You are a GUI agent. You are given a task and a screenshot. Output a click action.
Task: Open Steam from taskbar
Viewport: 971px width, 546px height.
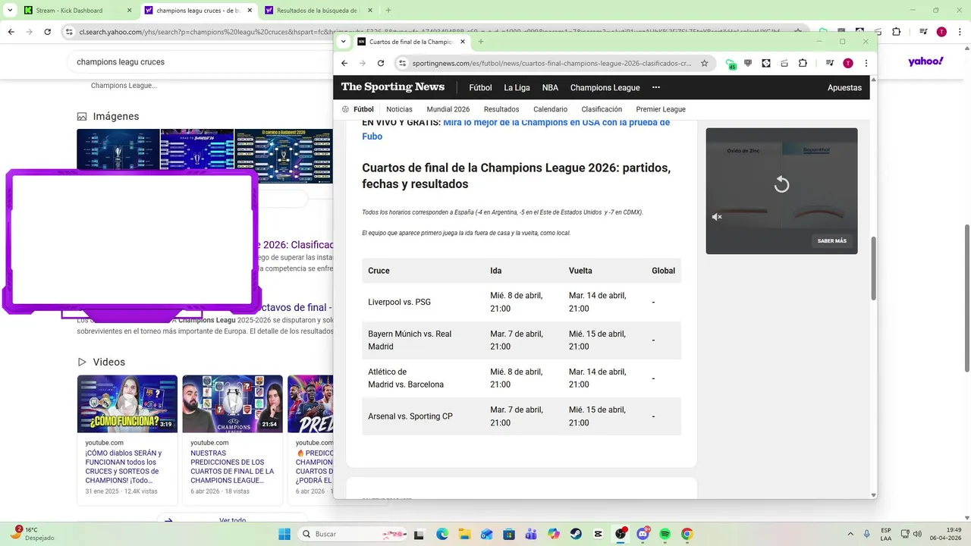(577, 534)
